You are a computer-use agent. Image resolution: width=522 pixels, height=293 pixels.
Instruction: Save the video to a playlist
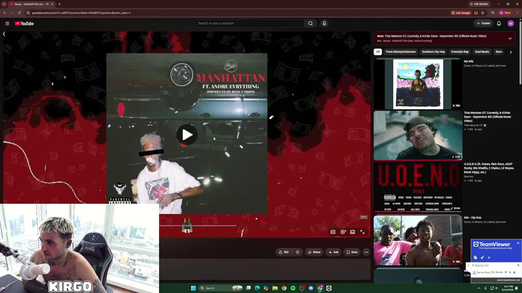(352, 252)
